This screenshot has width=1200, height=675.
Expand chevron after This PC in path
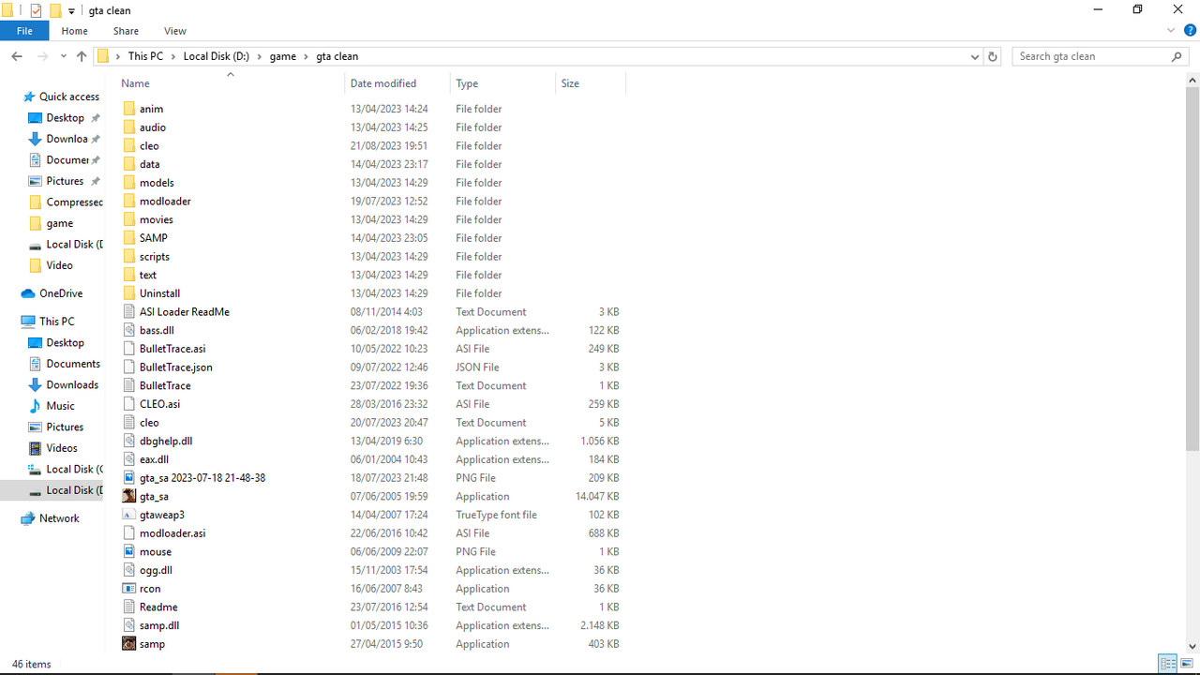click(x=173, y=56)
